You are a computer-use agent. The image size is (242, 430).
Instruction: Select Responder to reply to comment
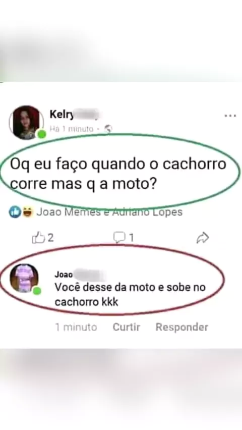click(182, 327)
